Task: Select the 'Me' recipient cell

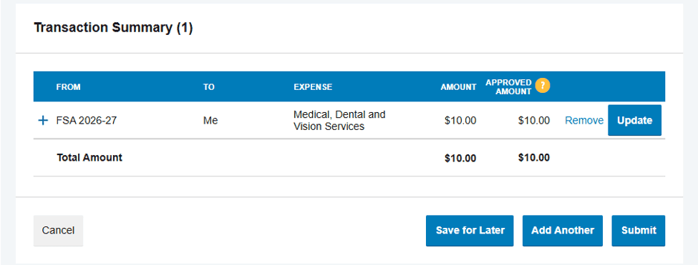Action: click(210, 120)
